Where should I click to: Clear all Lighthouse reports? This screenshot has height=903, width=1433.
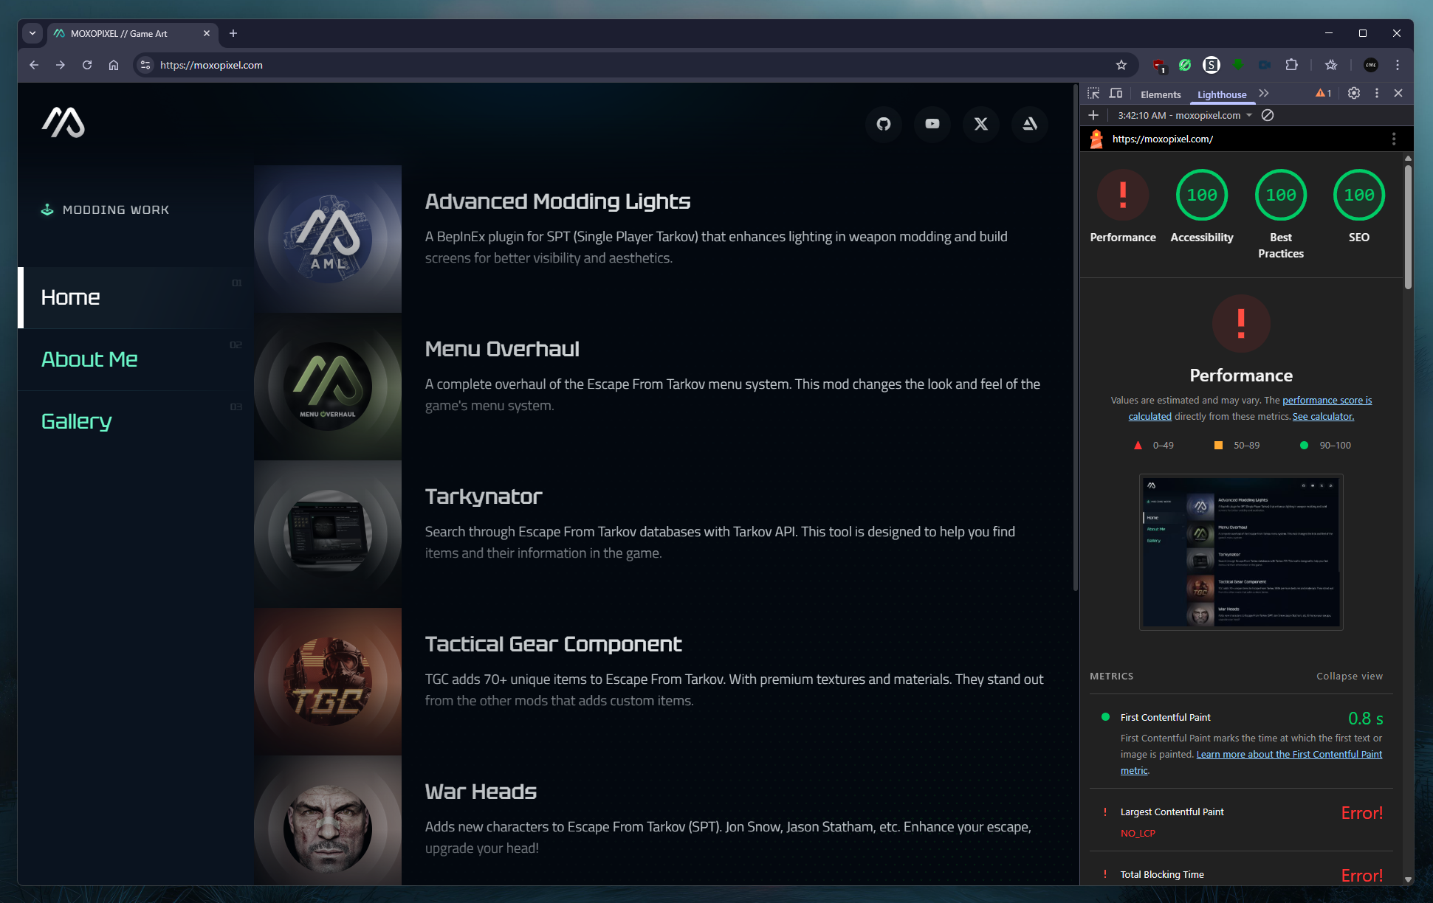click(x=1268, y=115)
